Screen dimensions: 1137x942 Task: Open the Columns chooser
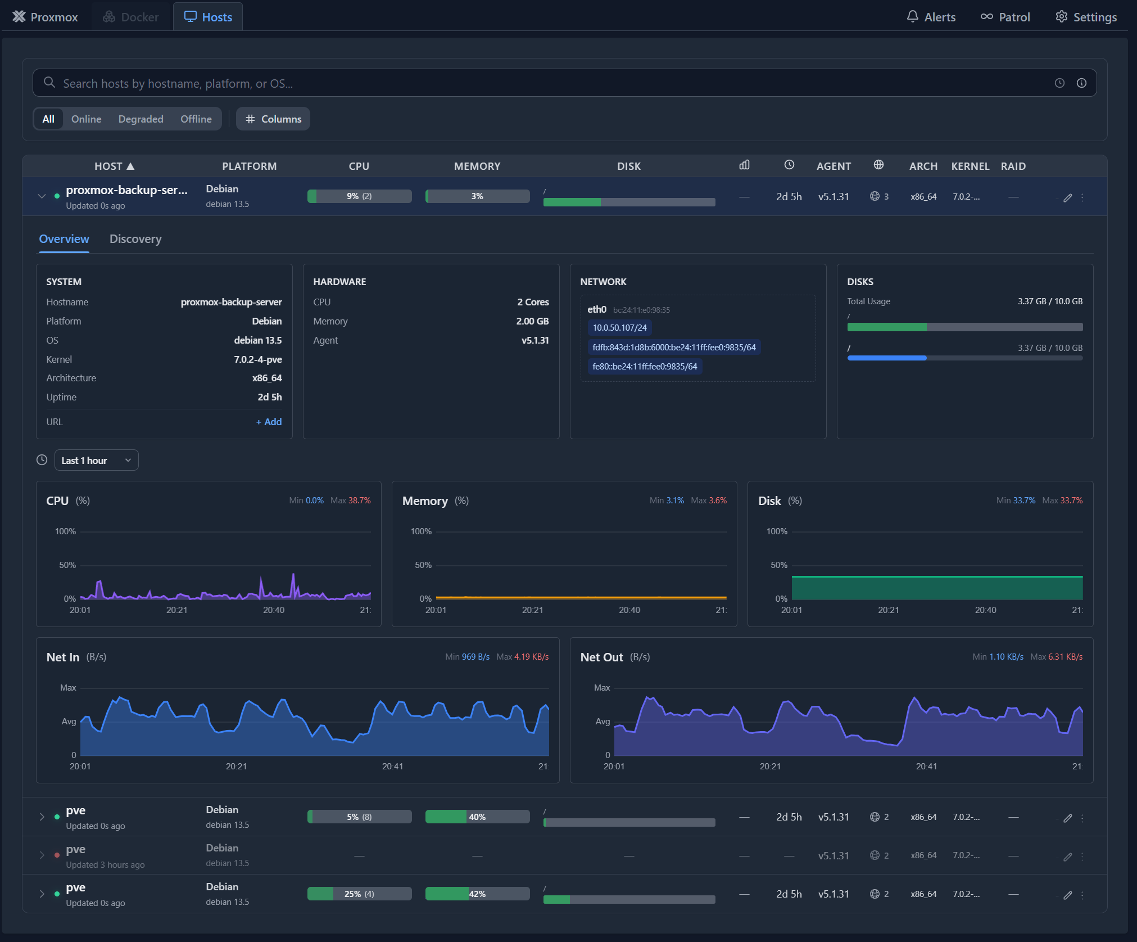click(x=273, y=119)
